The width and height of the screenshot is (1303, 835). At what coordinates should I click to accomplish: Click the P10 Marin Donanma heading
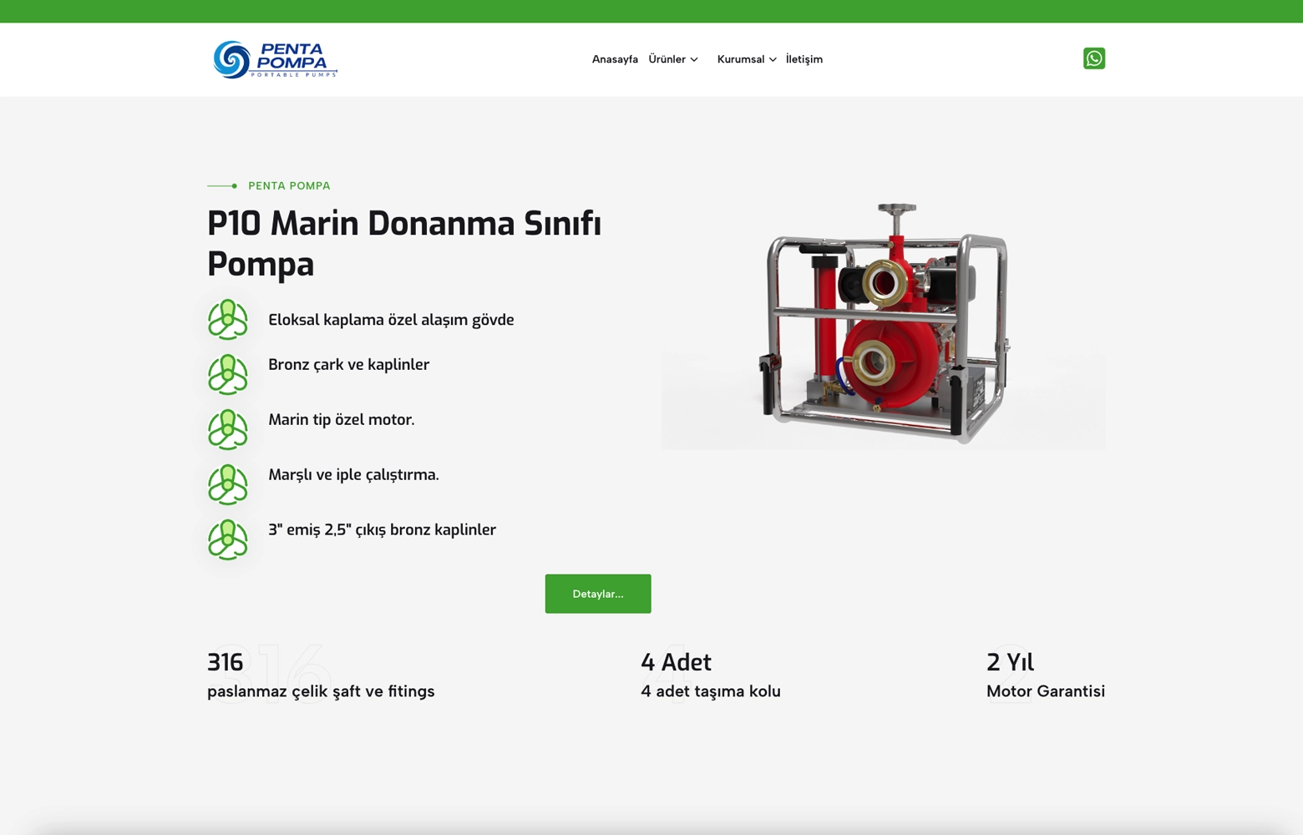click(404, 243)
